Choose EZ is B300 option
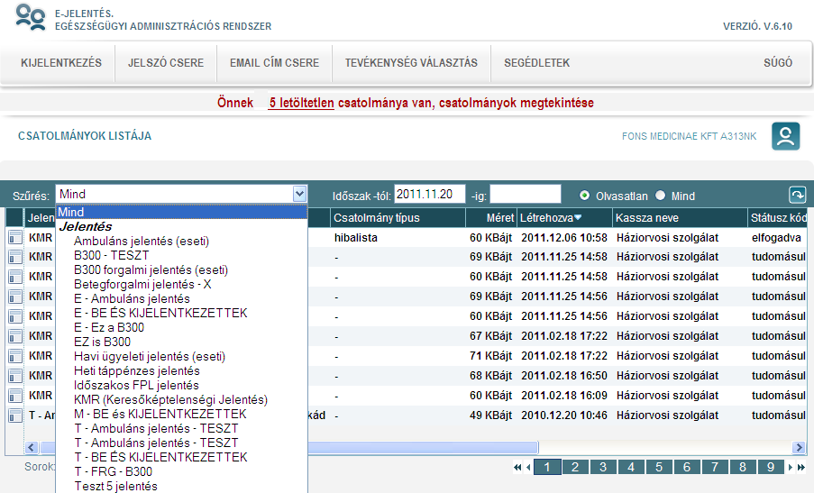 tap(102, 342)
